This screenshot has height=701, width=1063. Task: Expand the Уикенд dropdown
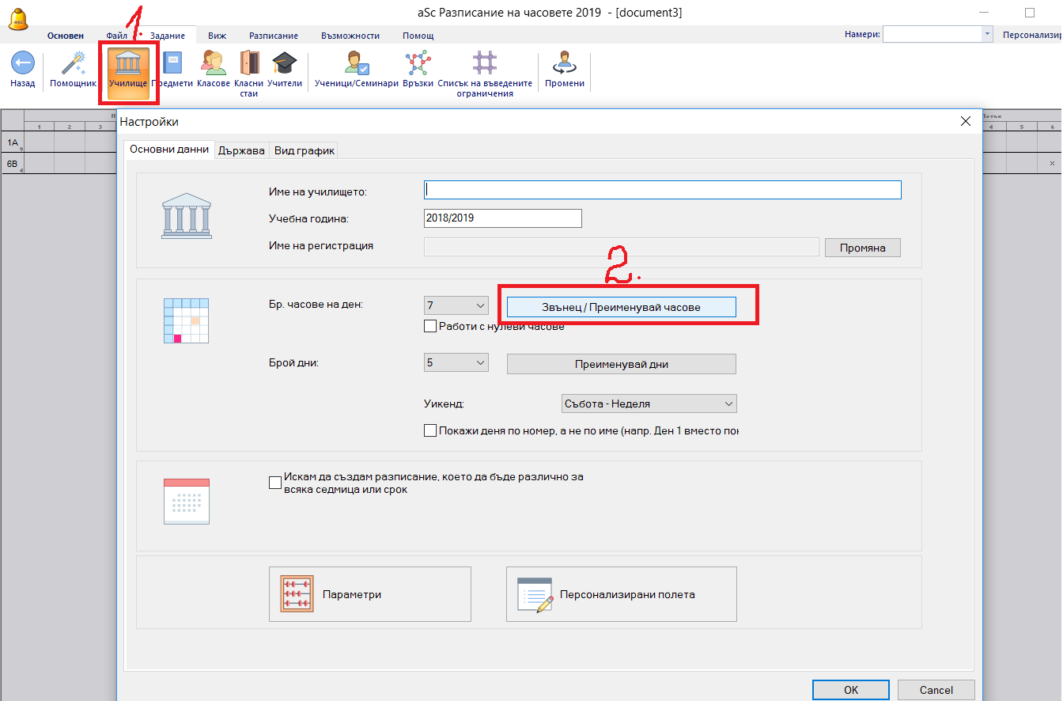(649, 404)
